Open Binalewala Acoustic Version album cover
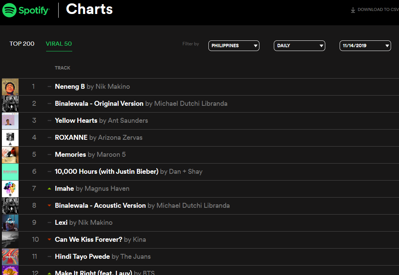Viewport: 399px width, 275px height. coord(10,206)
